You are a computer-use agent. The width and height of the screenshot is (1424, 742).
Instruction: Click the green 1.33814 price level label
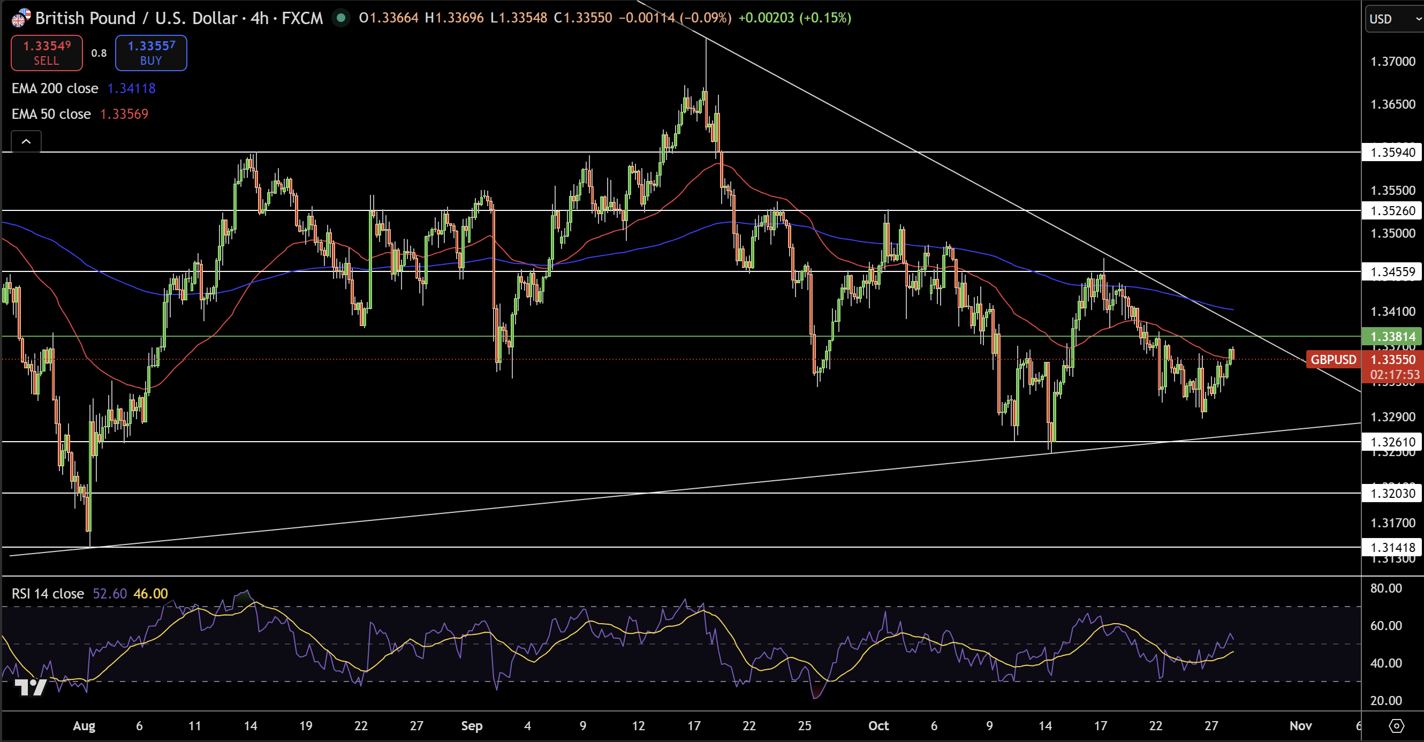[1392, 336]
